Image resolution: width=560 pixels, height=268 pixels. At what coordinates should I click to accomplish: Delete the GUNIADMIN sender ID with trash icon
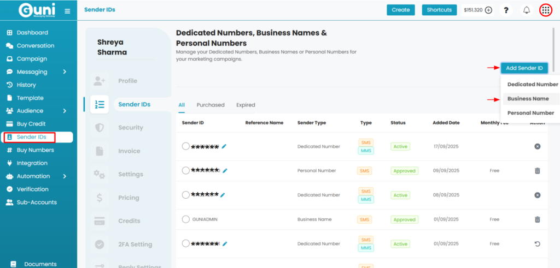click(x=537, y=219)
